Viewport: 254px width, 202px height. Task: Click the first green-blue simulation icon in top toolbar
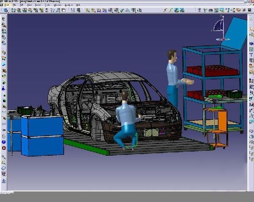click(x=177, y=10)
